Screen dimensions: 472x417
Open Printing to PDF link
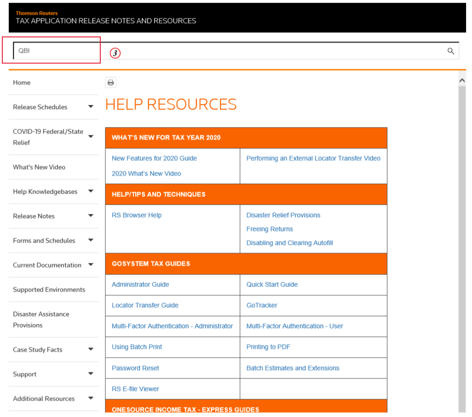(268, 347)
